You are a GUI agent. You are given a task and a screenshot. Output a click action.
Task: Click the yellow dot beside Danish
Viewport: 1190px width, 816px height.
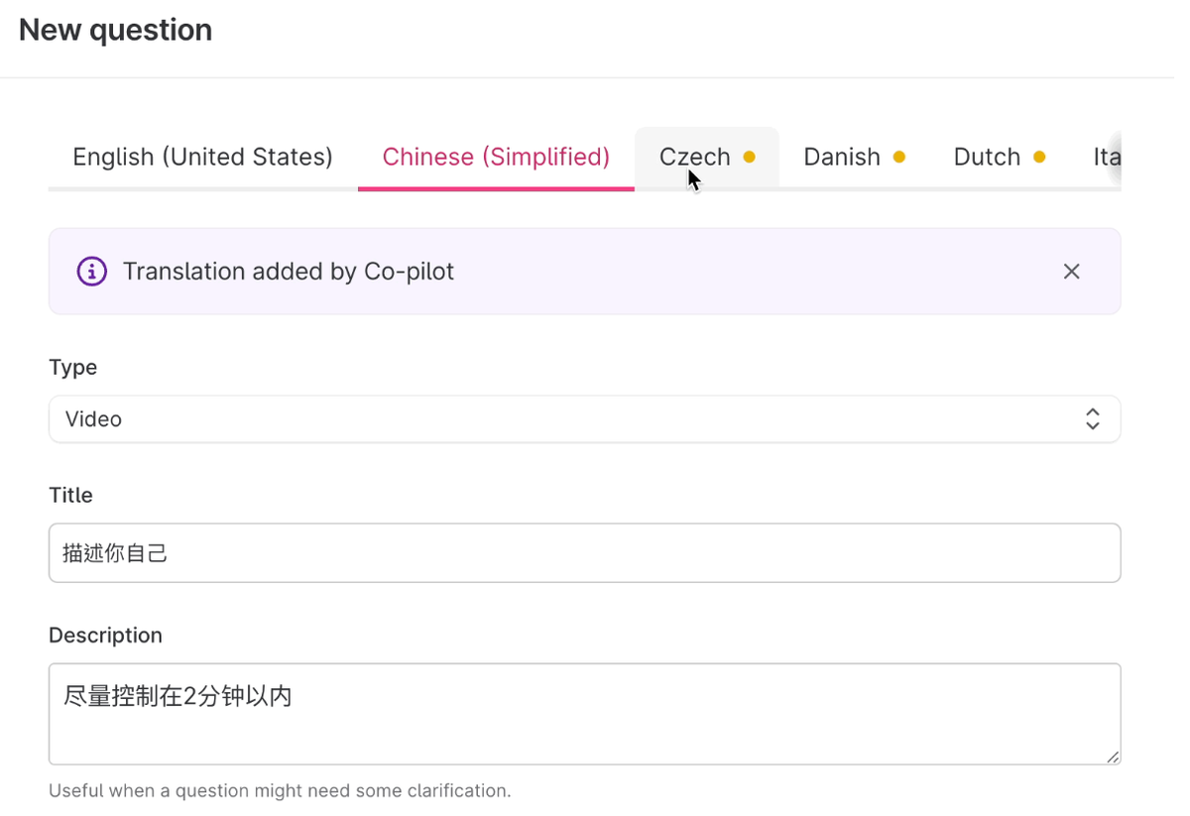click(899, 157)
